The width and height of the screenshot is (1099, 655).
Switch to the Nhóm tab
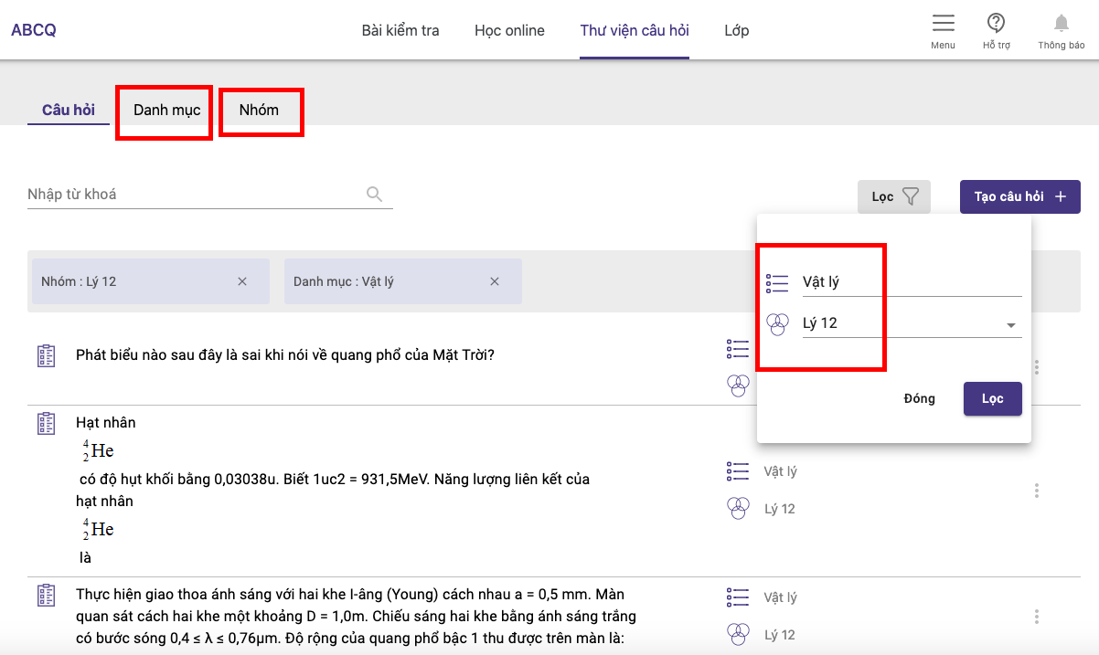[x=261, y=109]
